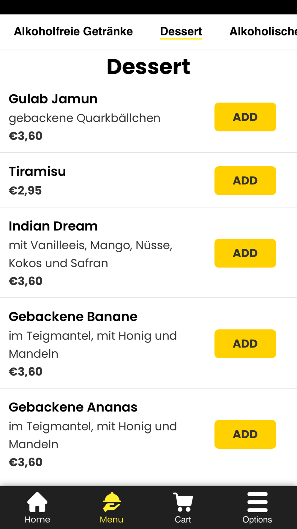Open the Menu cloche icon
The width and height of the screenshot is (297, 529).
(112, 502)
